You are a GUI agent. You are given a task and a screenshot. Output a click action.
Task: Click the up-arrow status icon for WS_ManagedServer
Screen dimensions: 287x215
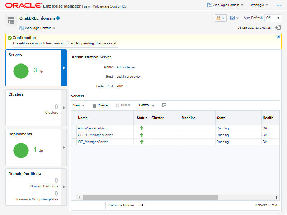[142, 142]
